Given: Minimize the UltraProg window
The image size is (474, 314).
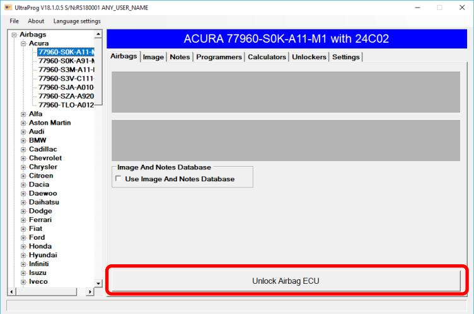Looking at the screenshot, I should pos(417,8).
